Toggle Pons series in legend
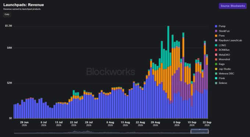Screen dimensions: 250x137 coord(220,36)
